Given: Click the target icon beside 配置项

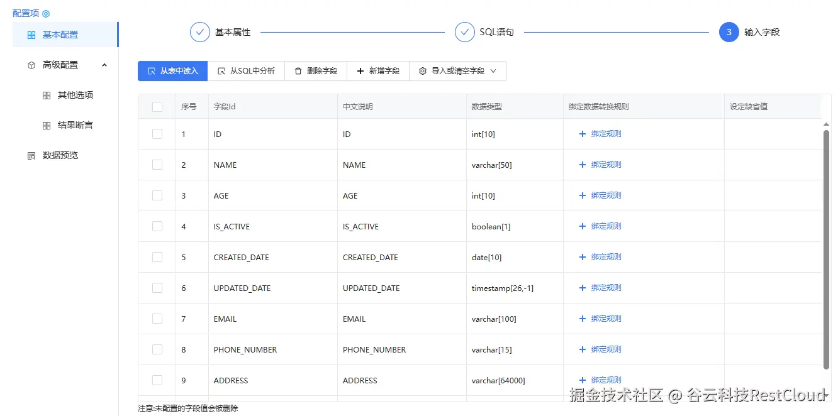Looking at the screenshot, I should [x=46, y=13].
